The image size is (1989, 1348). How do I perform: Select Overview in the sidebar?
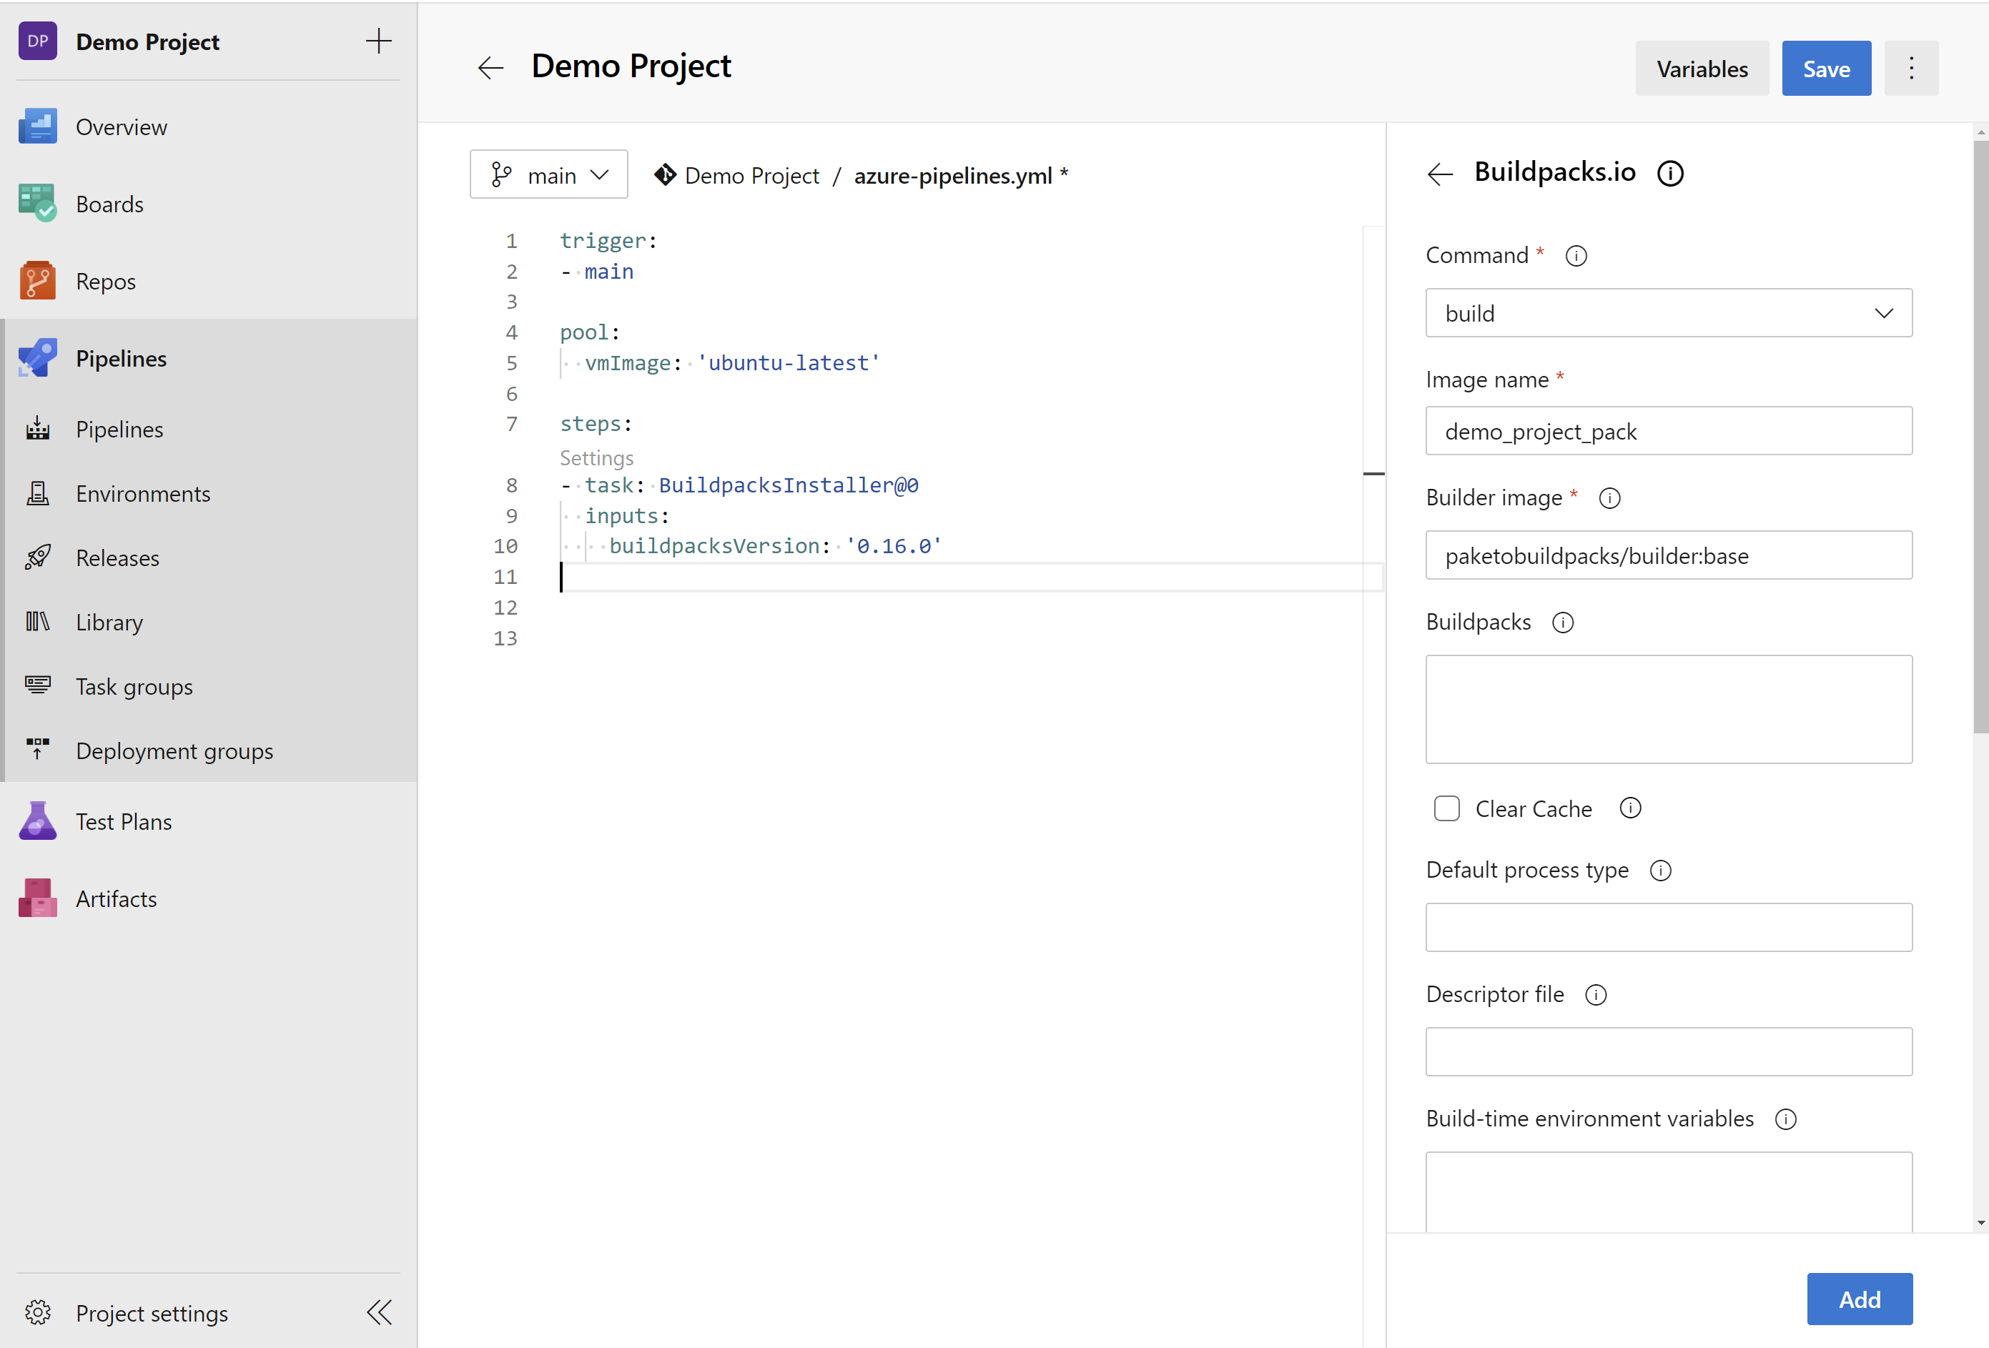(x=122, y=127)
